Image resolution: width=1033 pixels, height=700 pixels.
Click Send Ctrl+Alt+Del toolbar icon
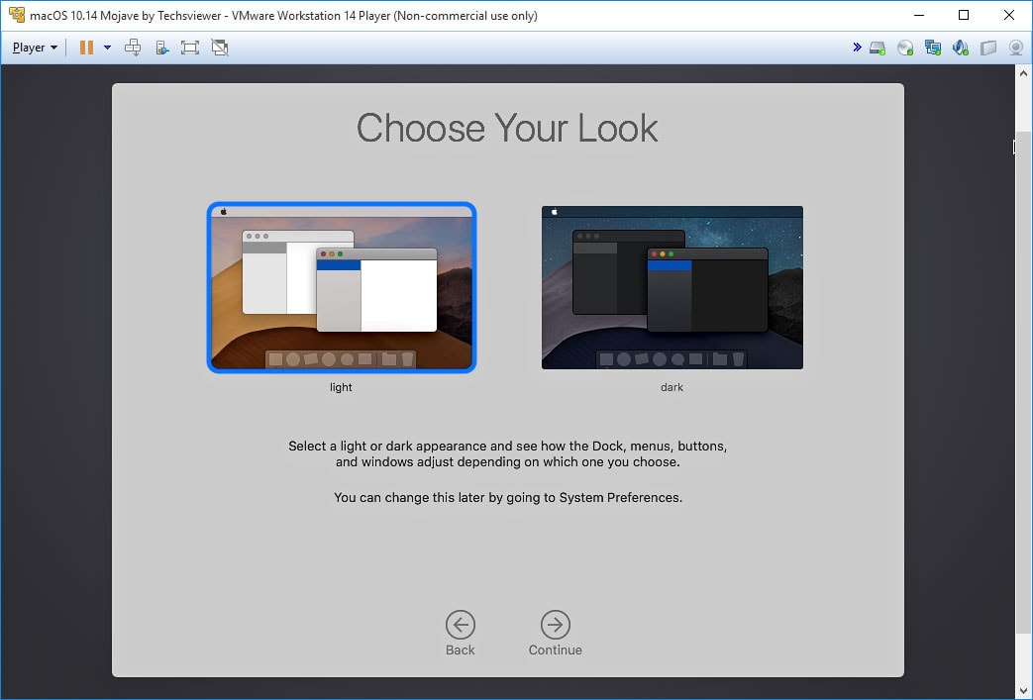click(133, 48)
